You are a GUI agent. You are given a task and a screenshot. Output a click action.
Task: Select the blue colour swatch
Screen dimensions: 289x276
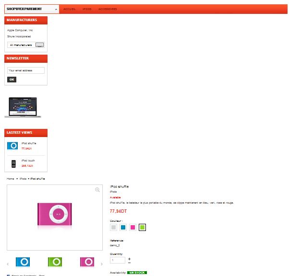123,228
